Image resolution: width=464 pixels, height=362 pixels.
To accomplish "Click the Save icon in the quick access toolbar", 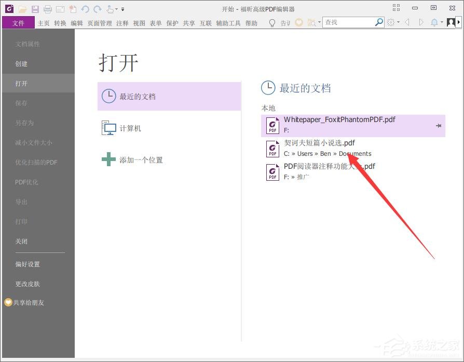I will pos(35,8).
